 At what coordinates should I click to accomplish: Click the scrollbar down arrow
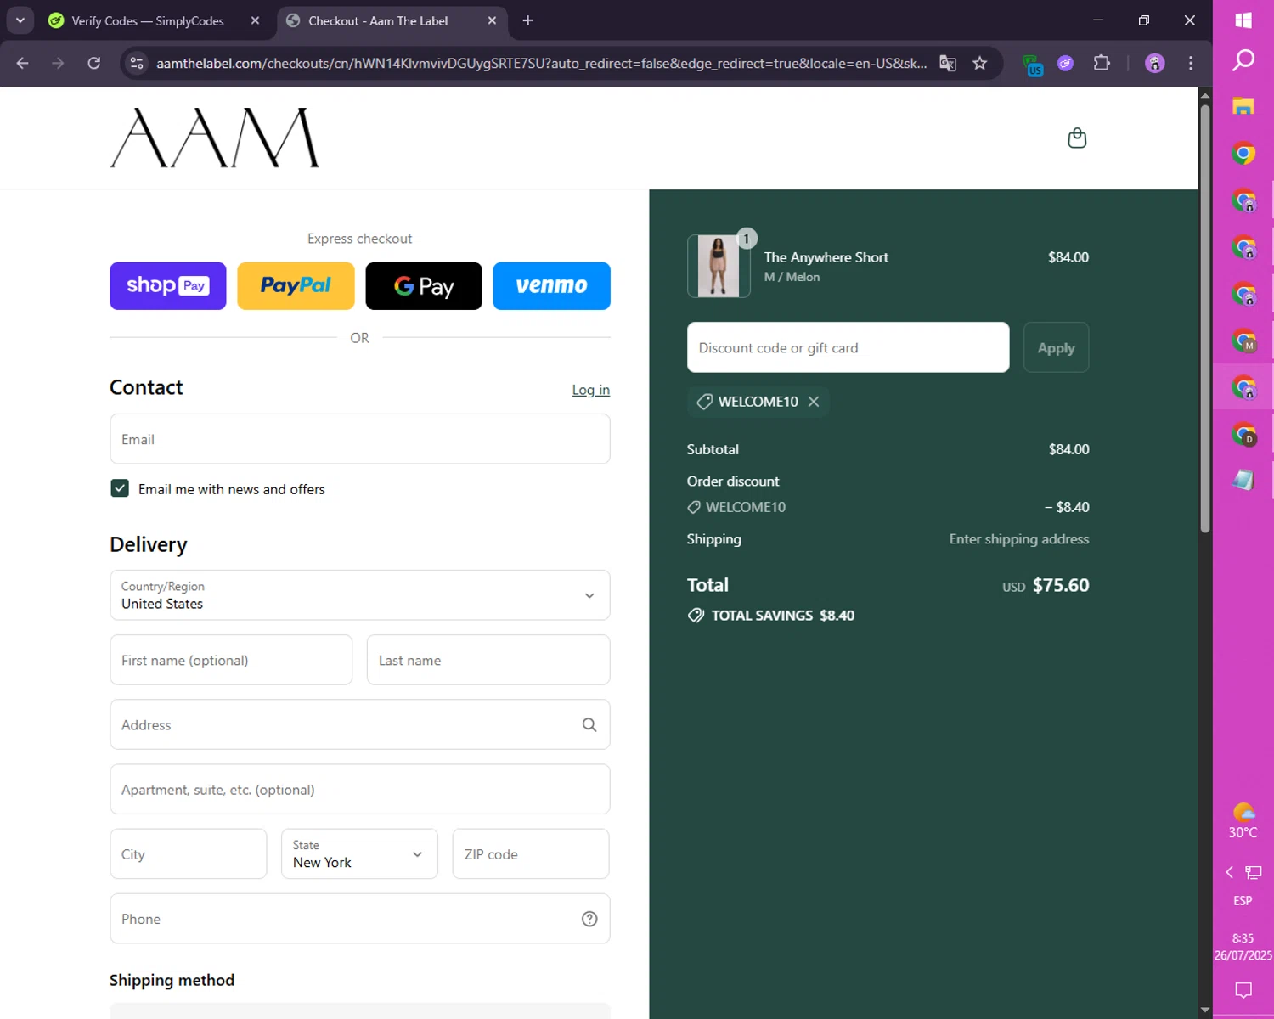1205,1010
